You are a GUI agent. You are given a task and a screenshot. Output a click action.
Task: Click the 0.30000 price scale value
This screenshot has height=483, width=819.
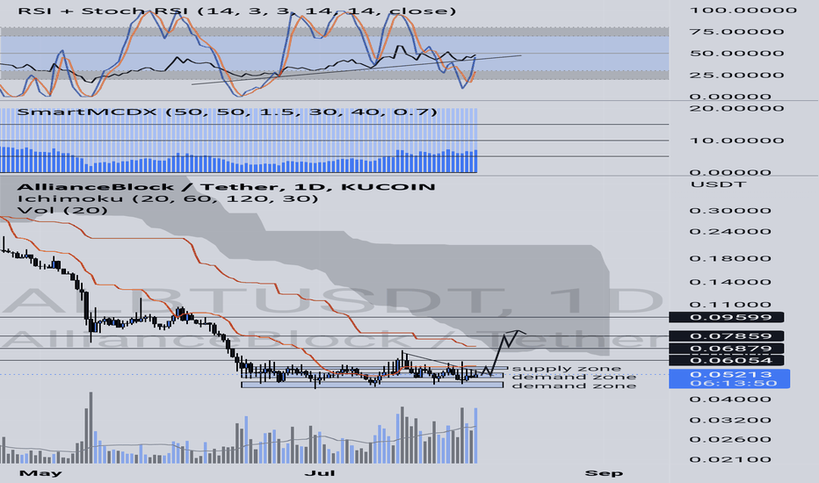tap(730, 211)
